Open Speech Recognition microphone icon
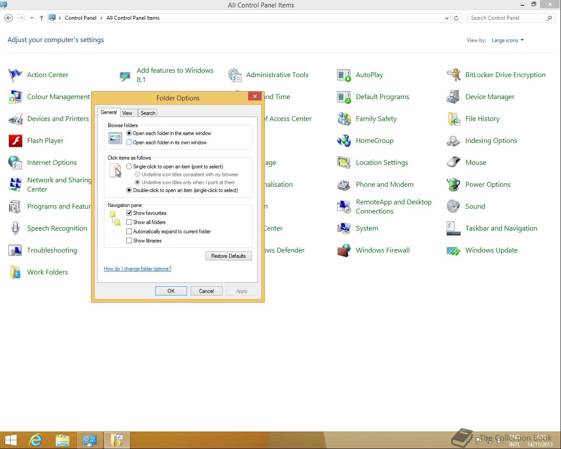Viewport: 561px width, 449px height. click(x=15, y=228)
